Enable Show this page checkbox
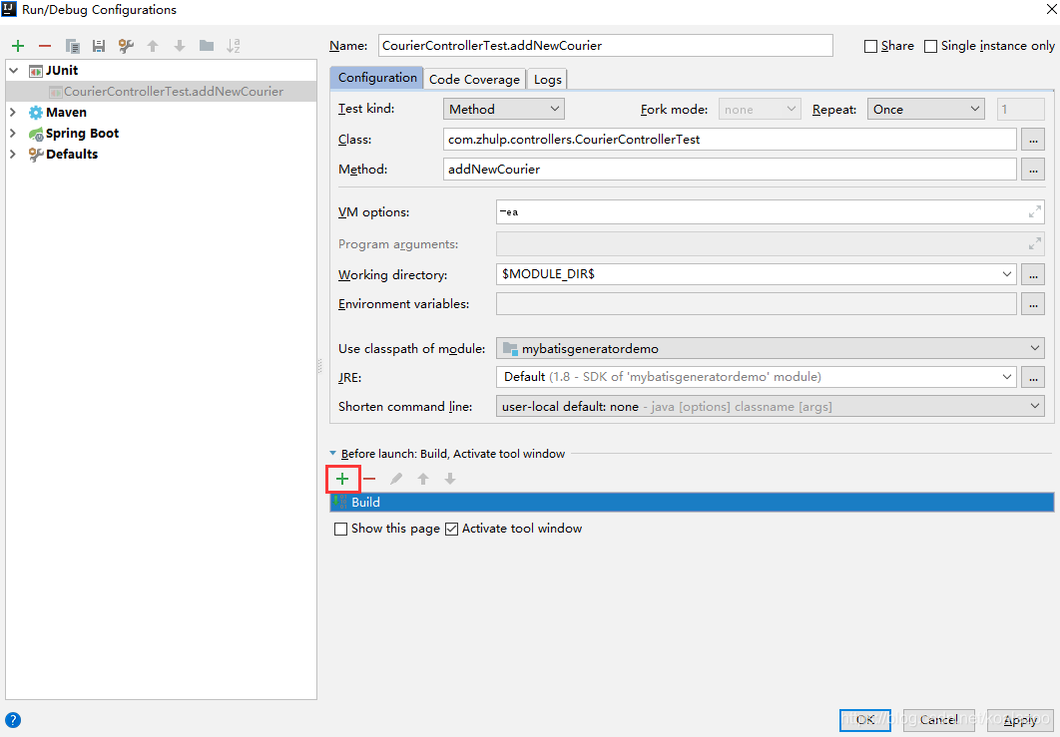The height and width of the screenshot is (737, 1060). click(340, 529)
